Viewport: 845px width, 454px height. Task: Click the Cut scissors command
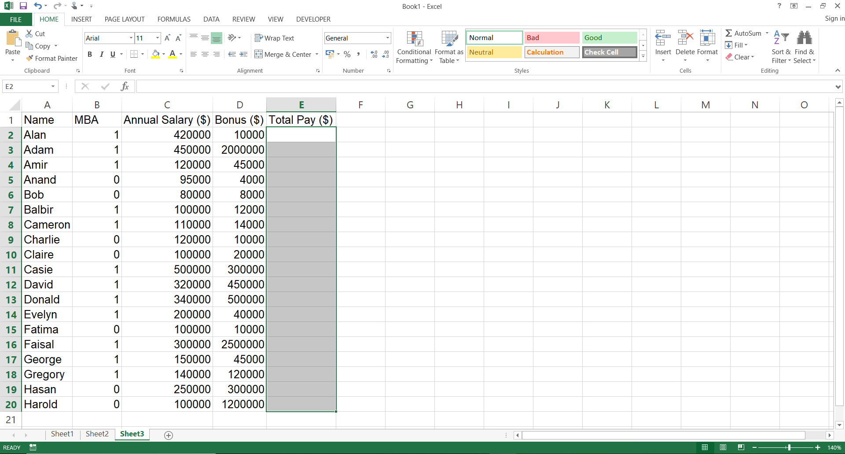pyautogui.click(x=35, y=33)
